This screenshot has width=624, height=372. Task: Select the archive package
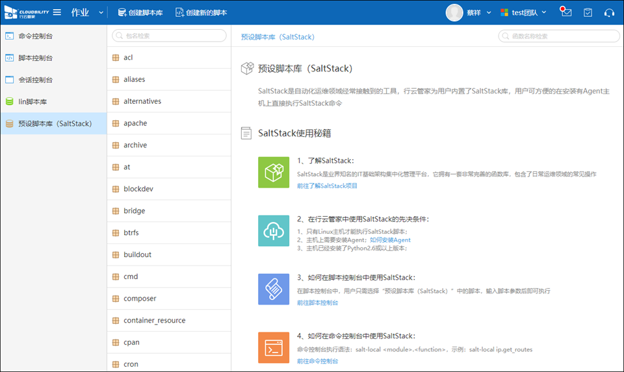169,145
